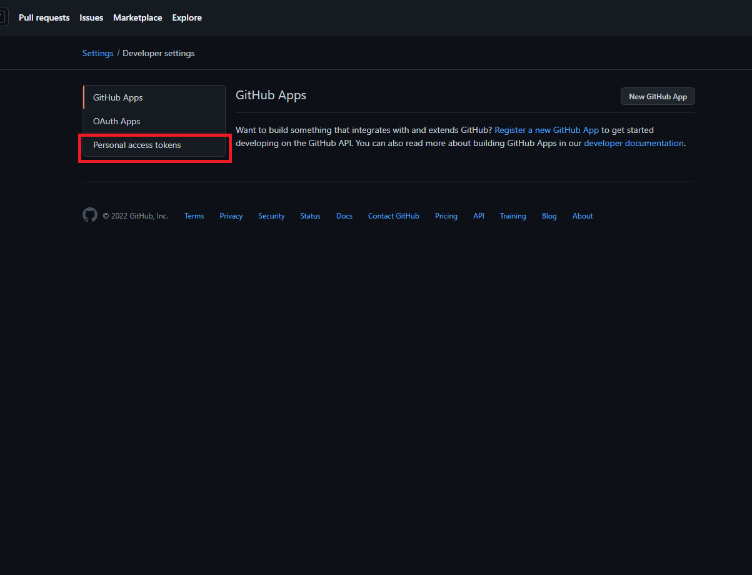
Task: Open the Blog footer link
Action: [549, 216]
